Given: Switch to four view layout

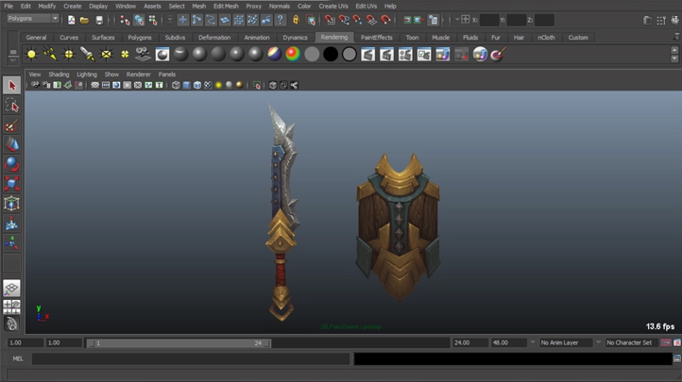Looking at the screenshot, I should 11,307.
